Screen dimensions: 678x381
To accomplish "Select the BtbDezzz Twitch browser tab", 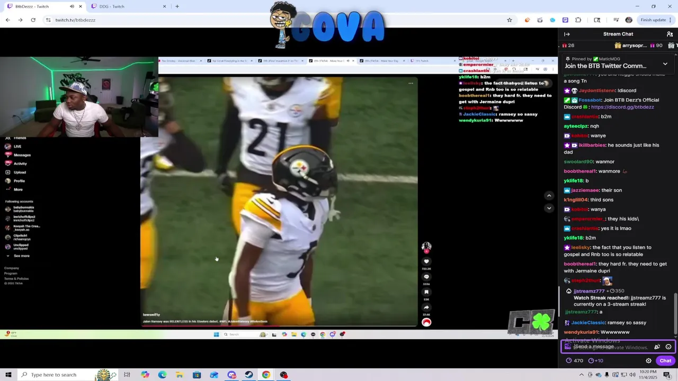I will click(44, 6).
